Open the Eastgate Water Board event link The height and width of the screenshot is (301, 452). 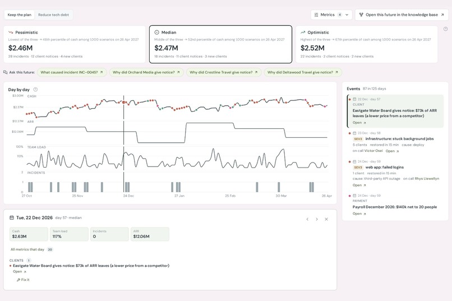tap(359, 123)
